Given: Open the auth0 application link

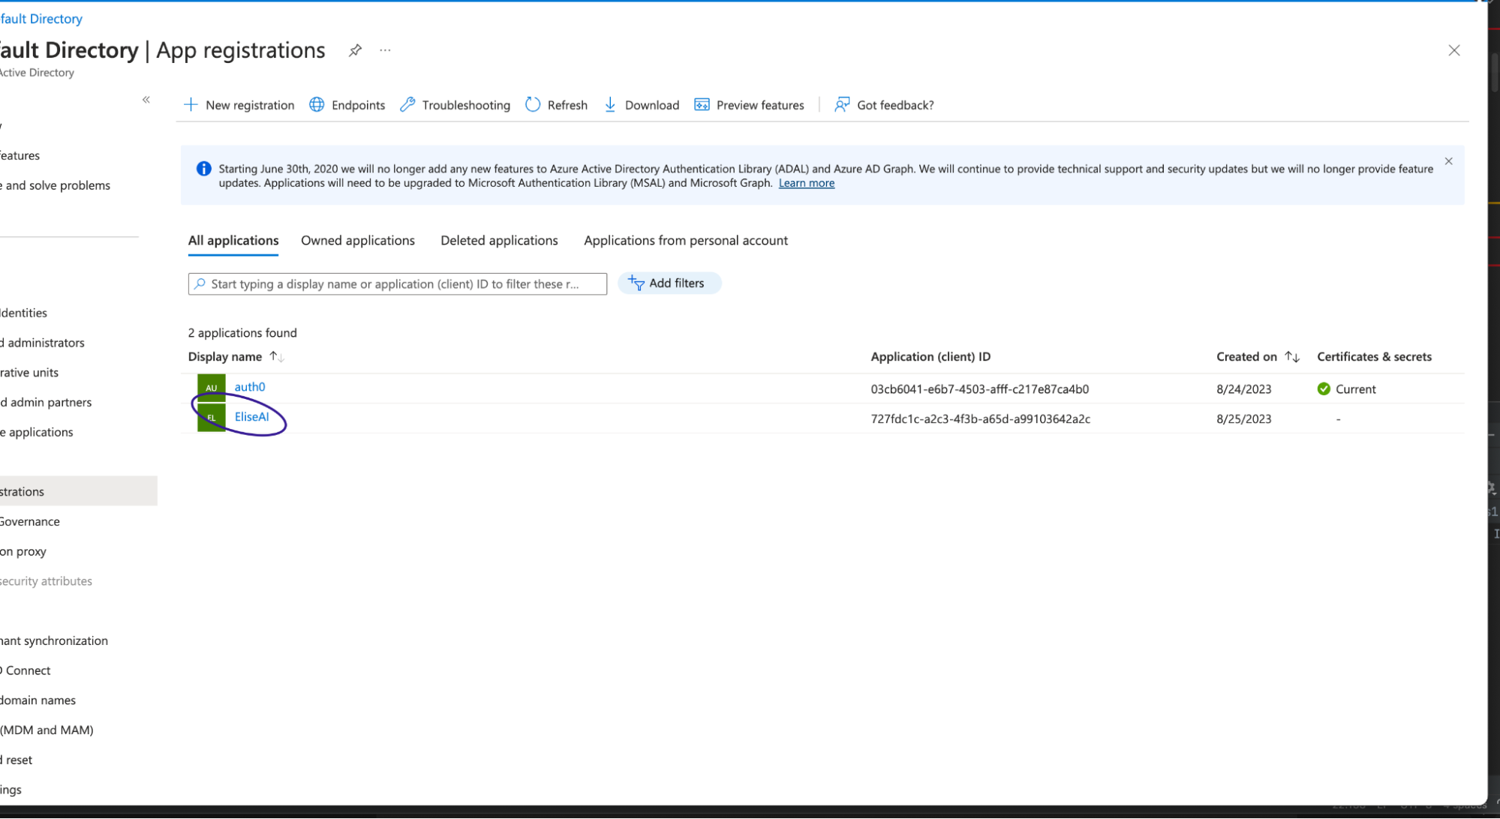Looking at the screenshot, I should click(x=250, y=387).
